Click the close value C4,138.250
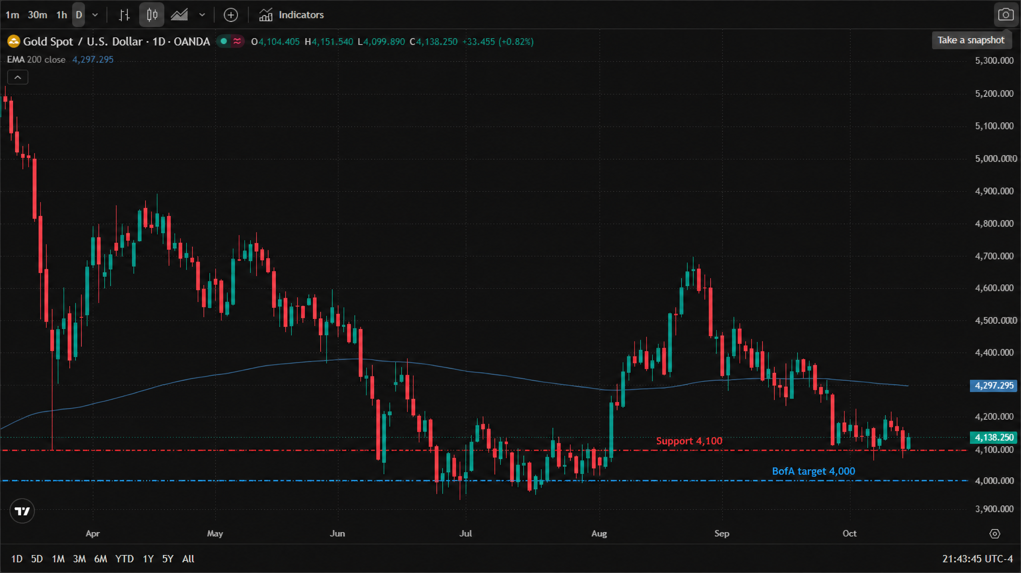The height and width of the screenshot is (573, 1021). tap(434, 42)
